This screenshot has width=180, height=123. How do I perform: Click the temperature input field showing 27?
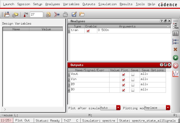tap(36, 15)
